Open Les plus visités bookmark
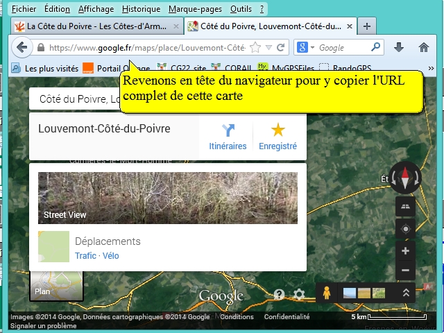The height and width of the screenshot is (333, 444). point(44,68)
